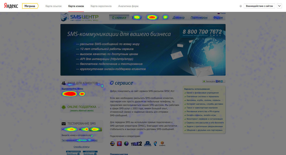Switch to Карта скроллинга tab

(x=101, y=6)
